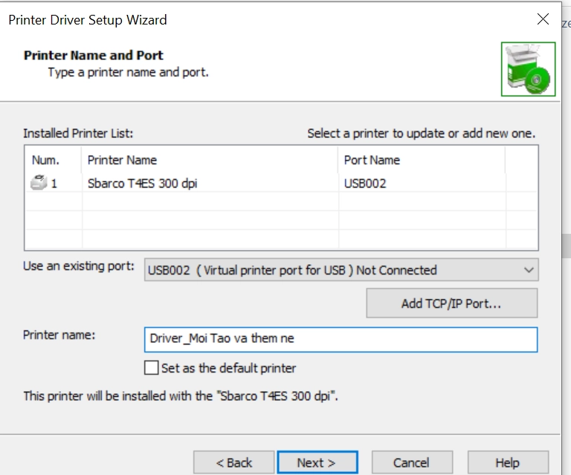Go to previous step with the Back button
Image resolution: width=571 pixels, height=475 pixels.
click(233, 462)
